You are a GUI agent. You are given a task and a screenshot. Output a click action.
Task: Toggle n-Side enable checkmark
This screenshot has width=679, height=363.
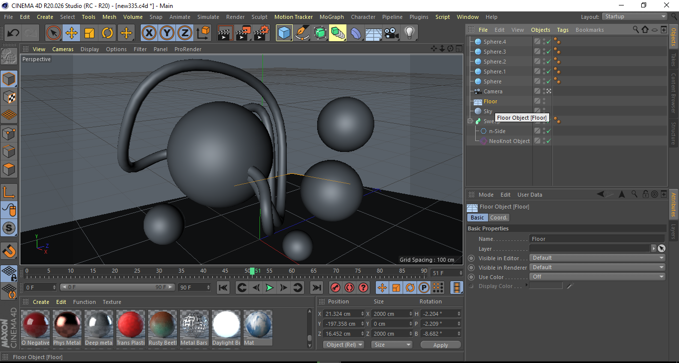549,131
